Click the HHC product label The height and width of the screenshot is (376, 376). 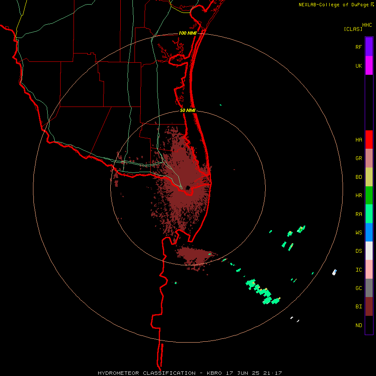367,25
